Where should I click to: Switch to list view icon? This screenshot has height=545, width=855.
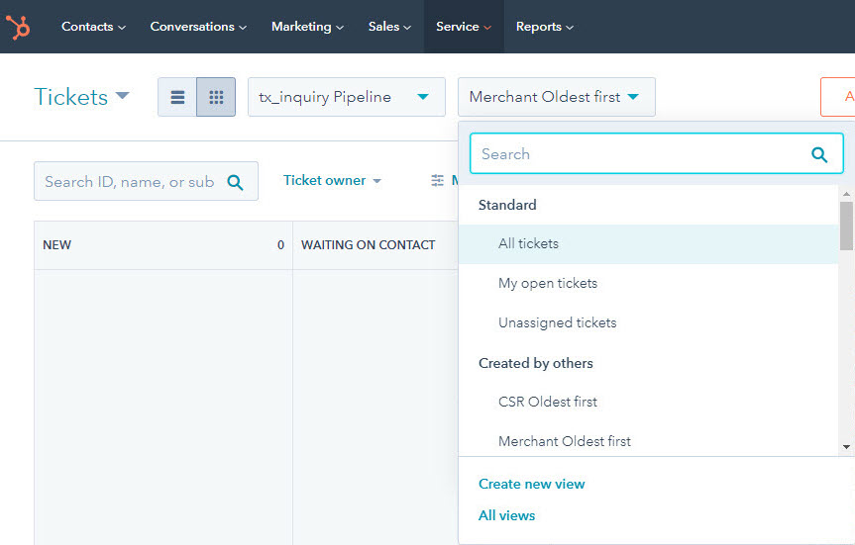coord(177,97)
